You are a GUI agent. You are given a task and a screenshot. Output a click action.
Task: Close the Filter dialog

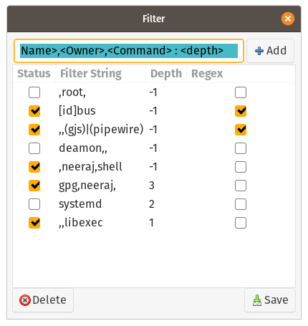[288, 19]
